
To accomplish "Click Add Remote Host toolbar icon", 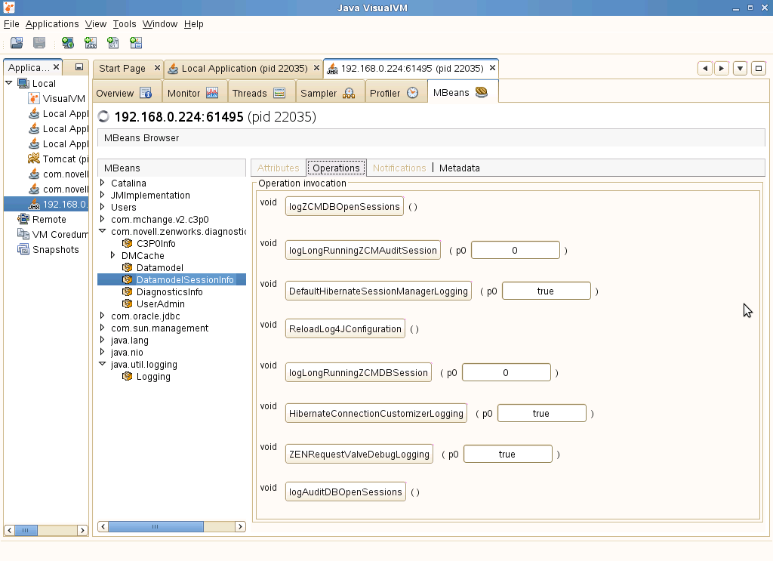I will point(68,43).
